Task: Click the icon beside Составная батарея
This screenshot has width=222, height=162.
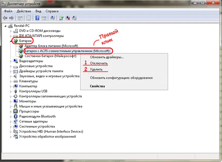Action: pyautogui.click(x=21, y=56)
